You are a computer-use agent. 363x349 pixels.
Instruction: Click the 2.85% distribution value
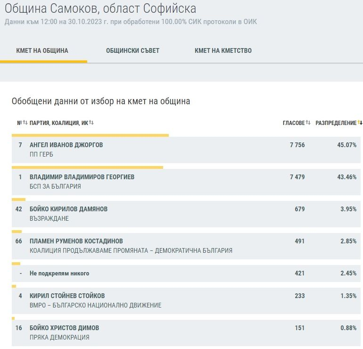coord(348,241)
